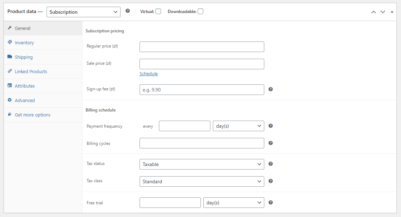Click the Linked Products chain icon
The width and height of the screenshot is (401, 217).
click(10, 71)
